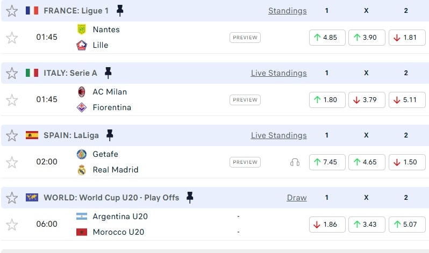Open Preview for Getafe vs Real Madrid
Screen dimensions: 429x253
coord(245,162)
